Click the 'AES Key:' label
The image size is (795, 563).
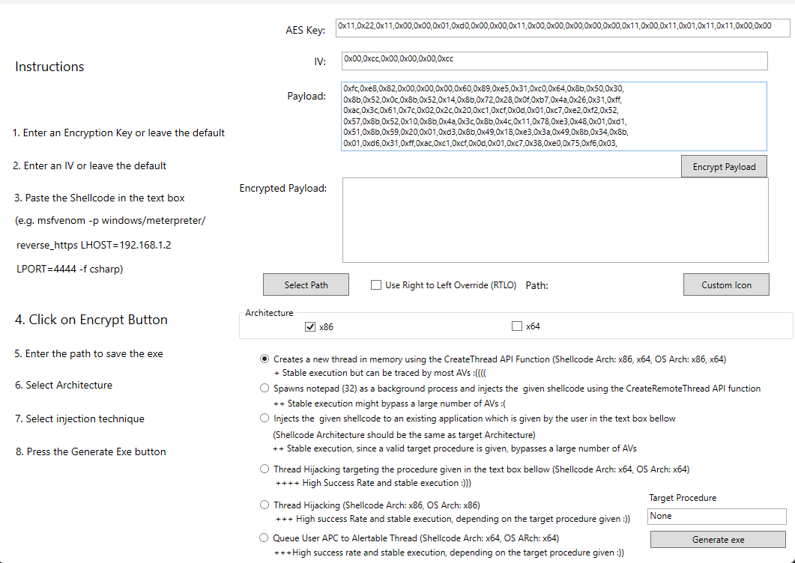pos(305,30)
